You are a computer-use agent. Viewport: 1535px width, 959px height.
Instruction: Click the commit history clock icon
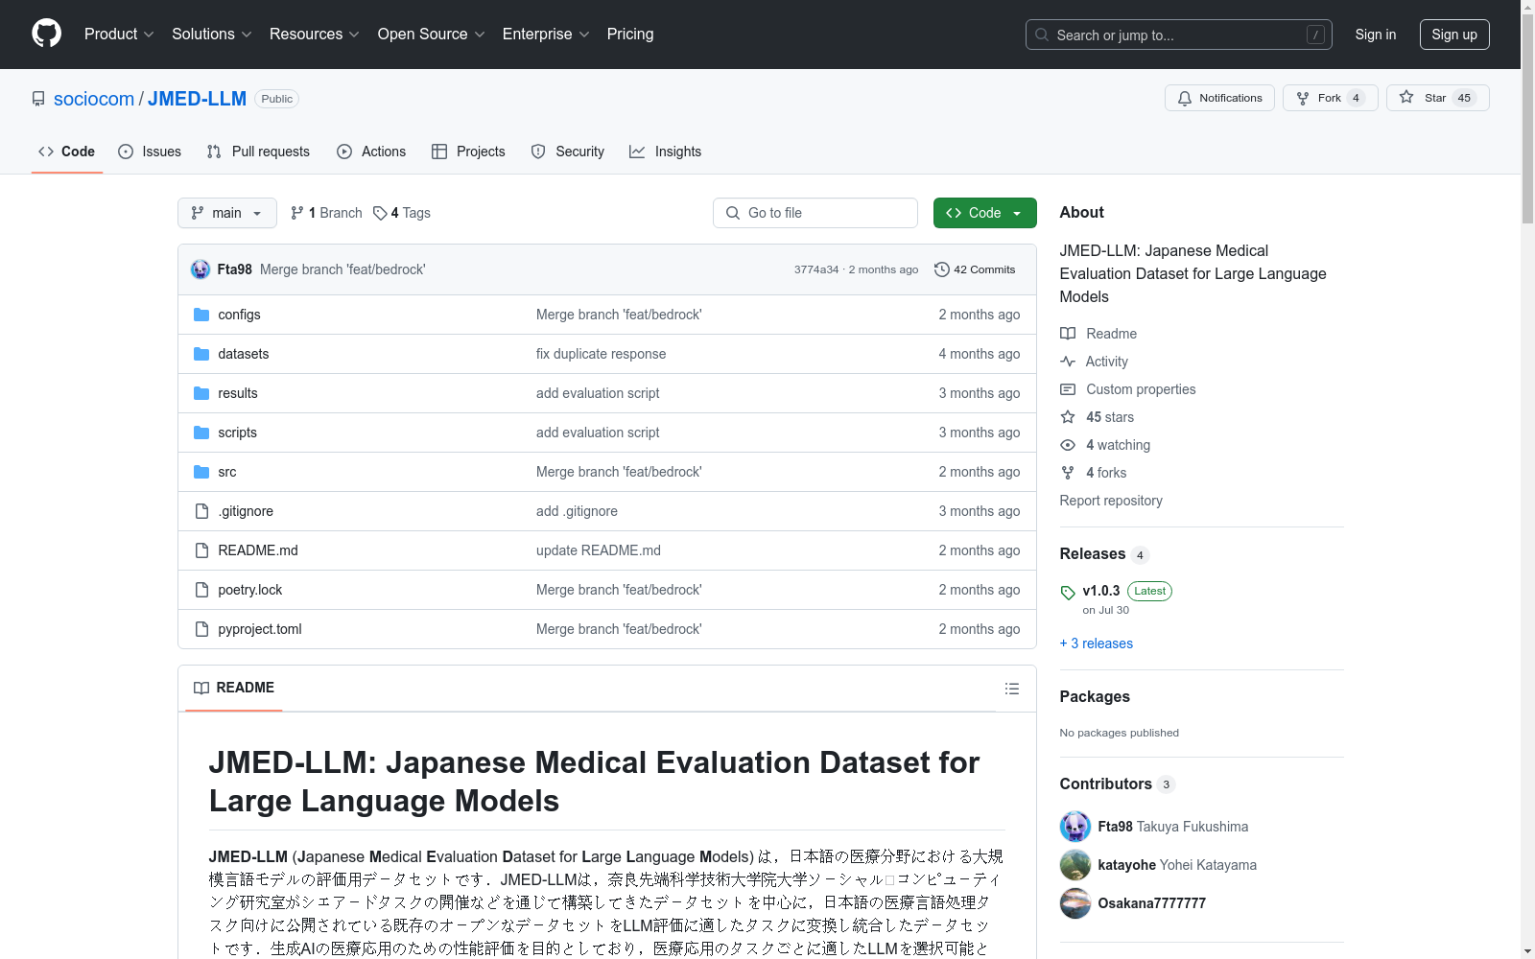pyautogui.click(x=942, y=269)
